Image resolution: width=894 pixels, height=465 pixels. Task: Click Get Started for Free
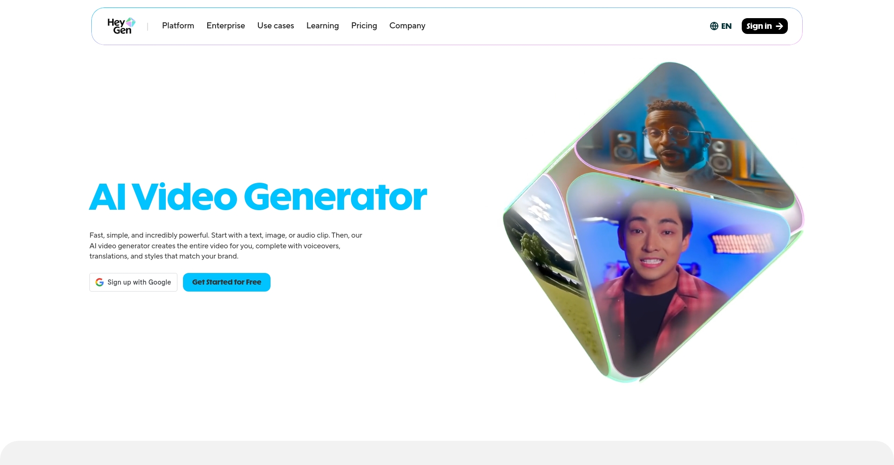tap(227, 282)
